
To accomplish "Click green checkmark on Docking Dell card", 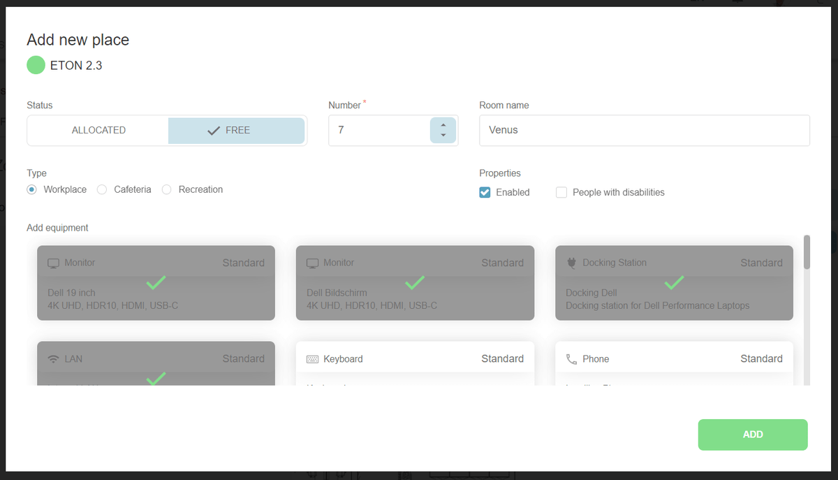I will tap(674, 283).
